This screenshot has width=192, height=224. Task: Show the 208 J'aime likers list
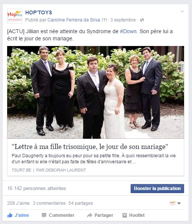pos(18,203)
